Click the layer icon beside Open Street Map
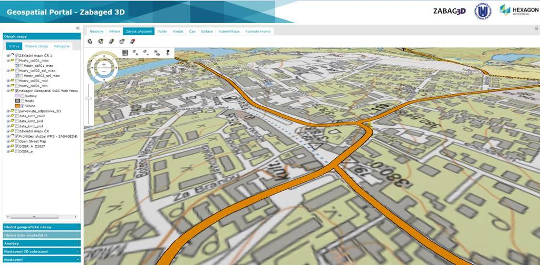Screen dimensions: 540x265 click(12, 141)
